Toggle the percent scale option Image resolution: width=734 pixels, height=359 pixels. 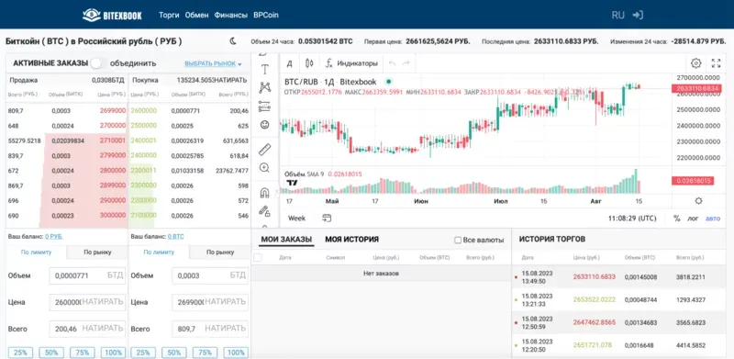(676, 219)
